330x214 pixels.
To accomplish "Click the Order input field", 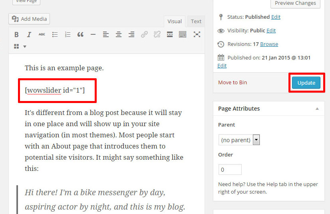I will (x=230, y=170).
